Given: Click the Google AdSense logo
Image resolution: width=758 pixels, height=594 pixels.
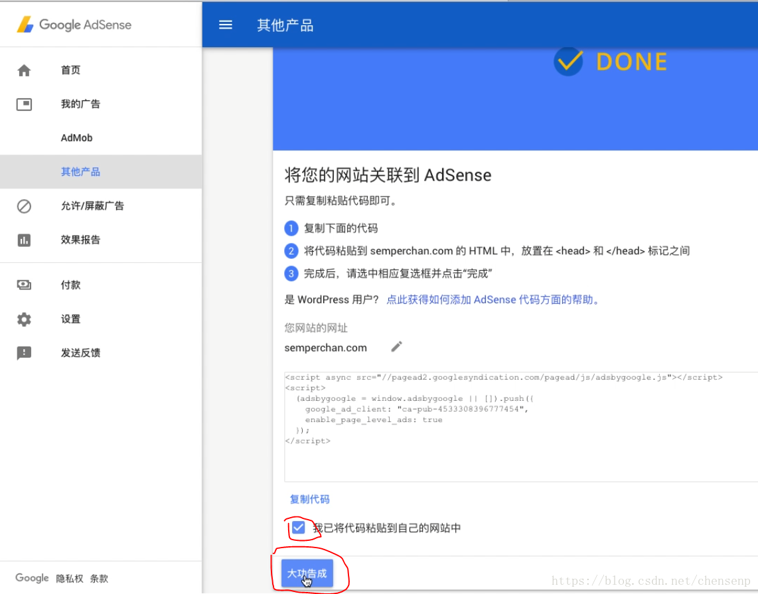Looking at the screenshot, I should click(x=74, y=25).
